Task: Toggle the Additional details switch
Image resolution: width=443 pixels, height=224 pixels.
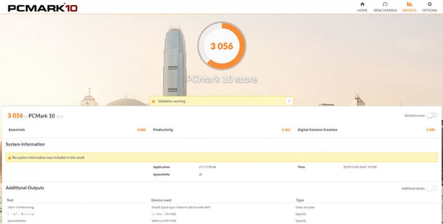Action: point(432,188)
